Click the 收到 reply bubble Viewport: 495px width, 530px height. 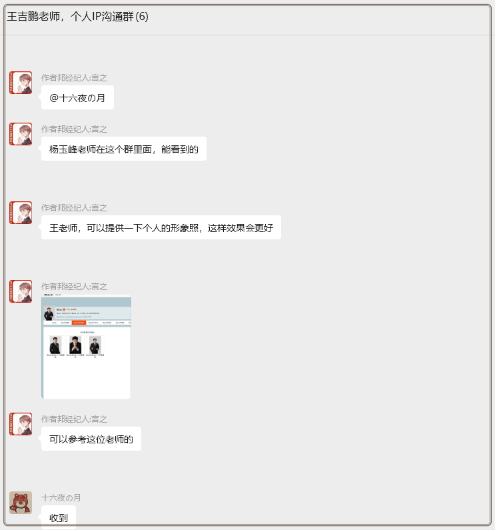[59, 517]
